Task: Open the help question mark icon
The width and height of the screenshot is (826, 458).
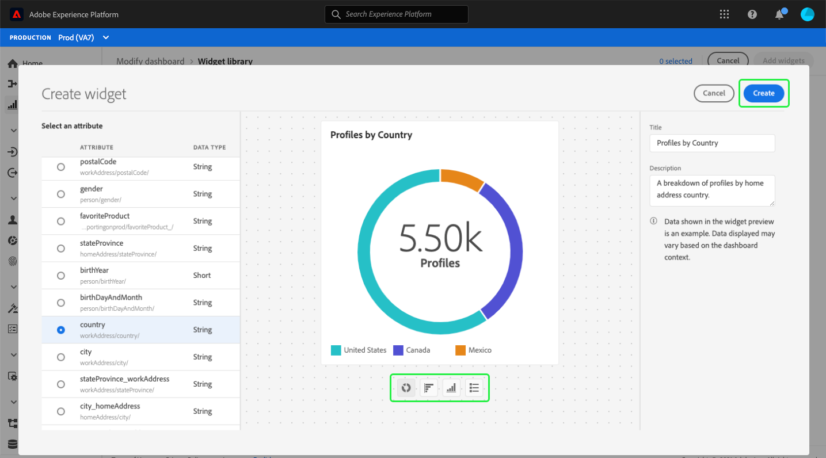Action: (752, 14)
